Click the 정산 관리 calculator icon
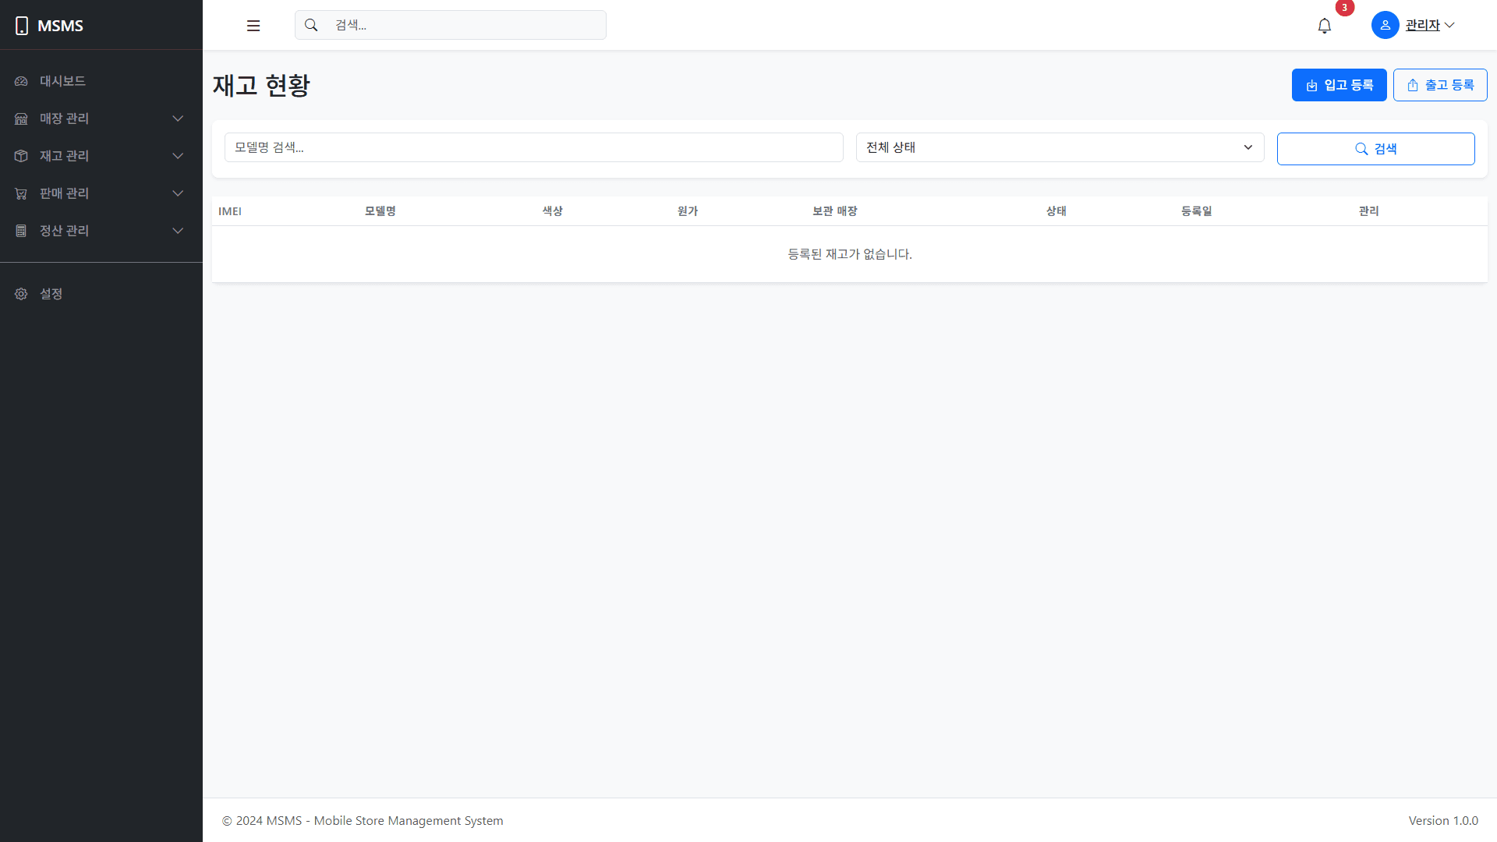1497x842 pixels. [20, 231]
